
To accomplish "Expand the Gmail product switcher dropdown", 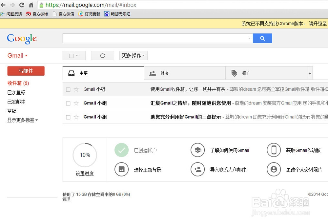I will (x=17, y=56).
